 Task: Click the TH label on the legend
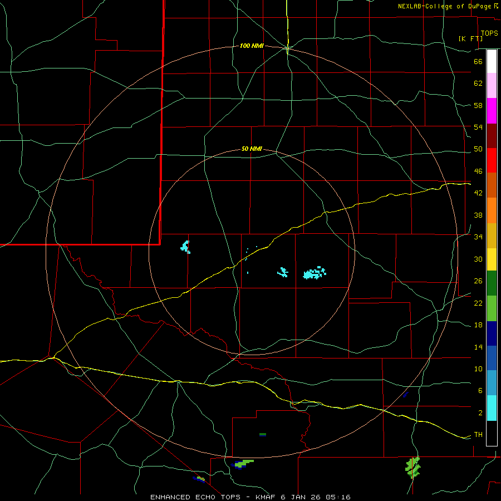478,435
